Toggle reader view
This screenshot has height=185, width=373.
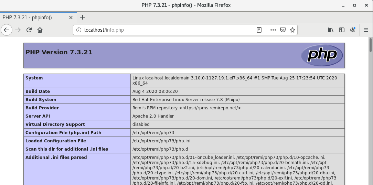click(259, 30)
